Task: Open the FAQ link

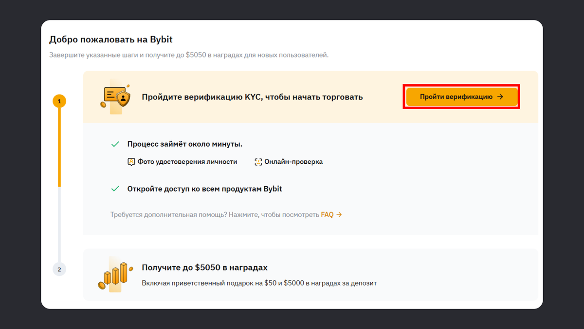Action: [x=327, y=214]
